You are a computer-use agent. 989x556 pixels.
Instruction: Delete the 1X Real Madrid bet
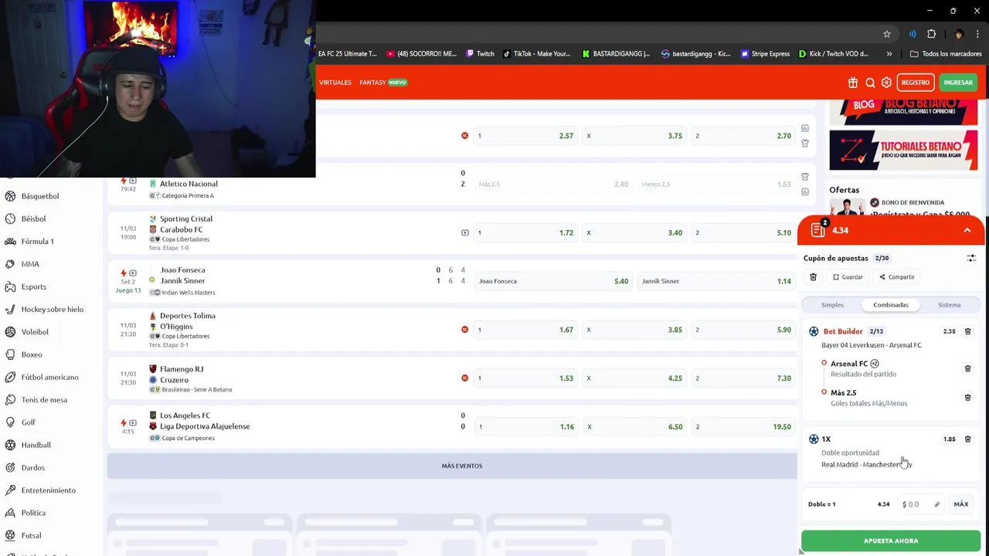pos(967,439)
